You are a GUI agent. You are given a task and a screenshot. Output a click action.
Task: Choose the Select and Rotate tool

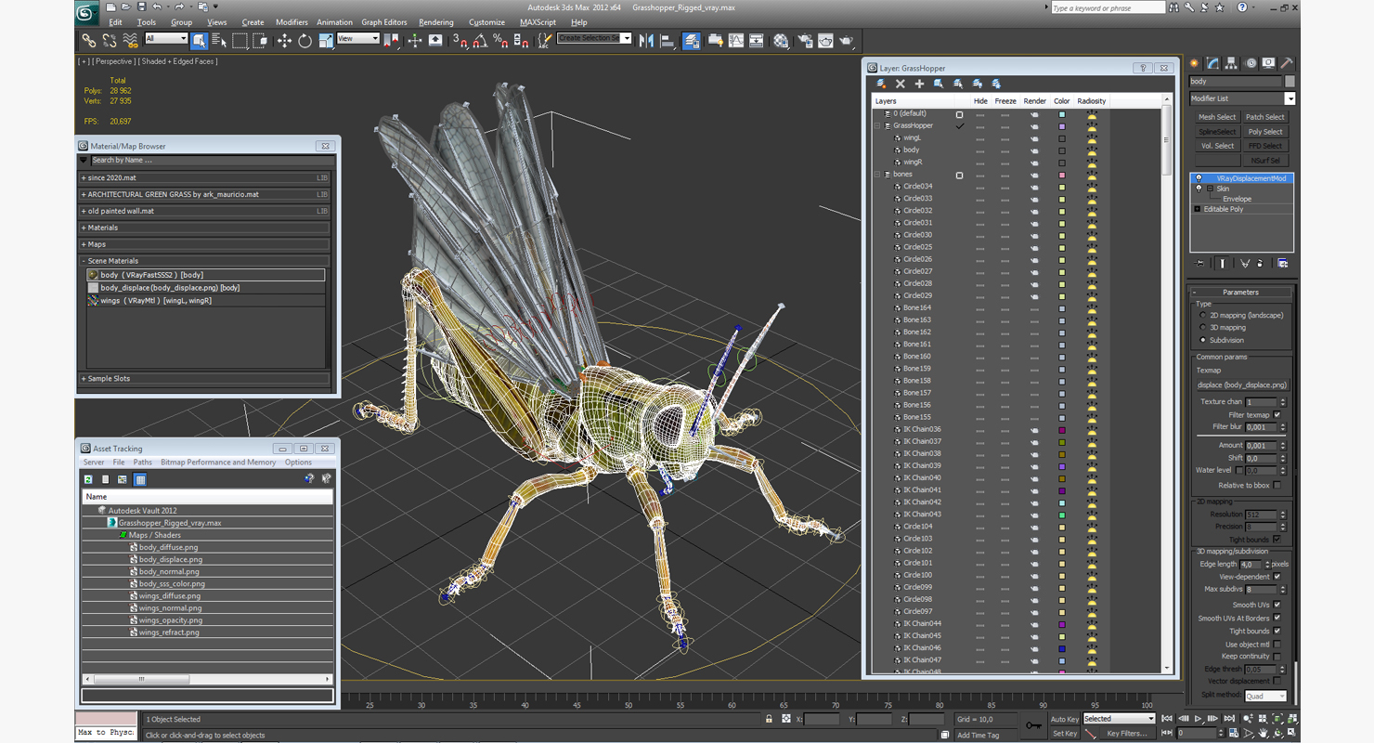point(305,40)
